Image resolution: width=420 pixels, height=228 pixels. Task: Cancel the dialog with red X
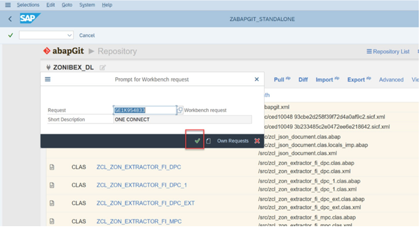(257, 141)
